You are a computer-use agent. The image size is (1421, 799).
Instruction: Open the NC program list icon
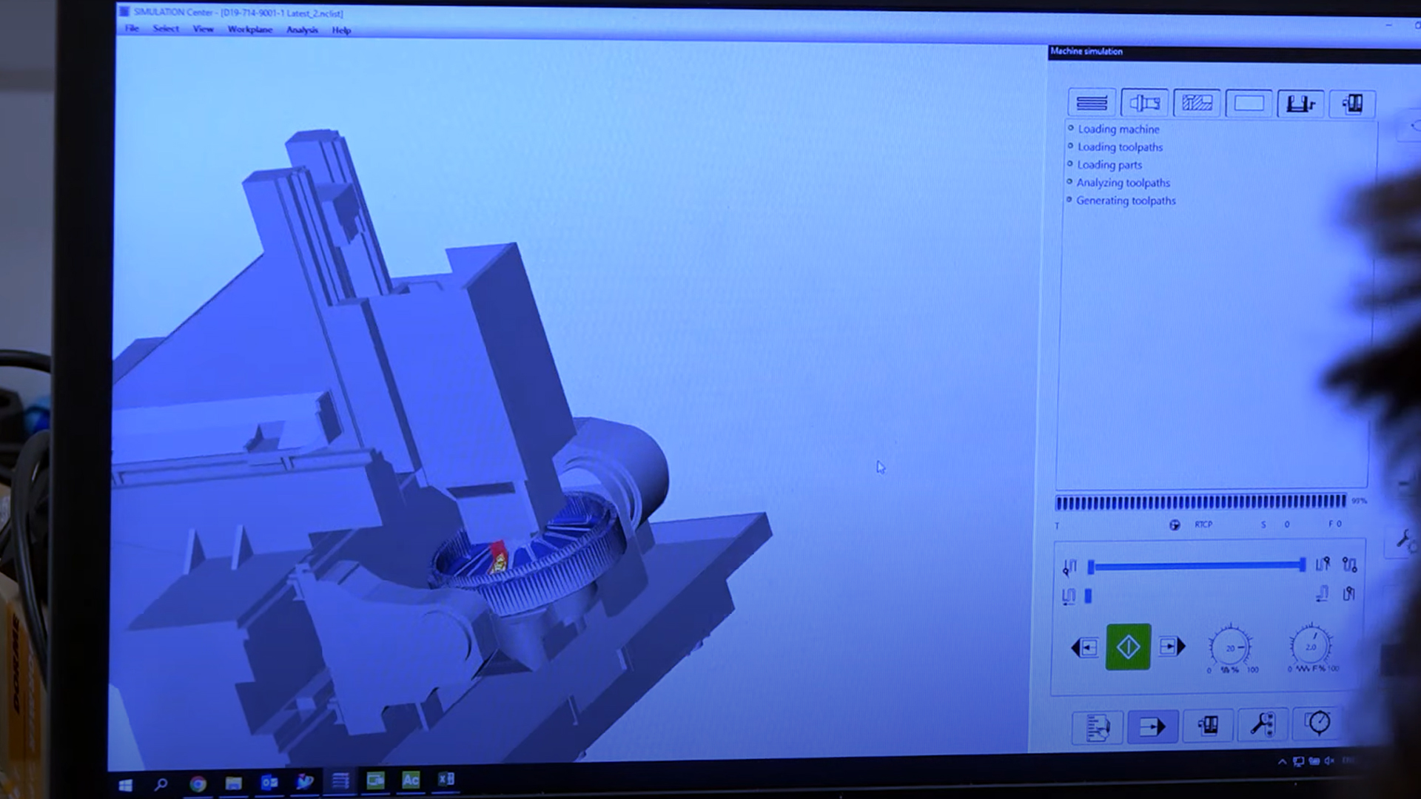point(1098,727)
